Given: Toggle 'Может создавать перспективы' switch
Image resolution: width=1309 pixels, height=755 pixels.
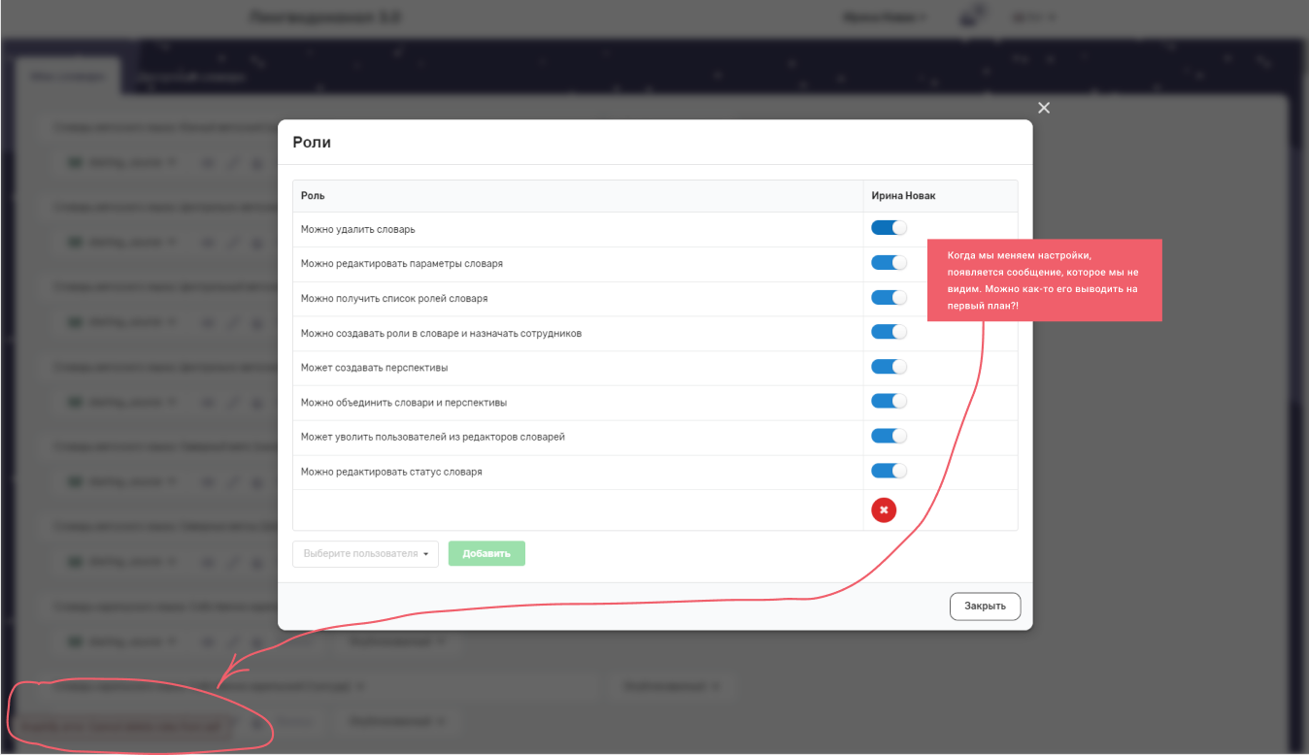Looking at the screenshot, I should [889, 367].
